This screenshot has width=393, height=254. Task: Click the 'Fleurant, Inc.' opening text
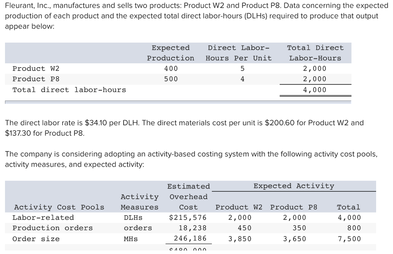pyautogui.click(x=28, y=5)
